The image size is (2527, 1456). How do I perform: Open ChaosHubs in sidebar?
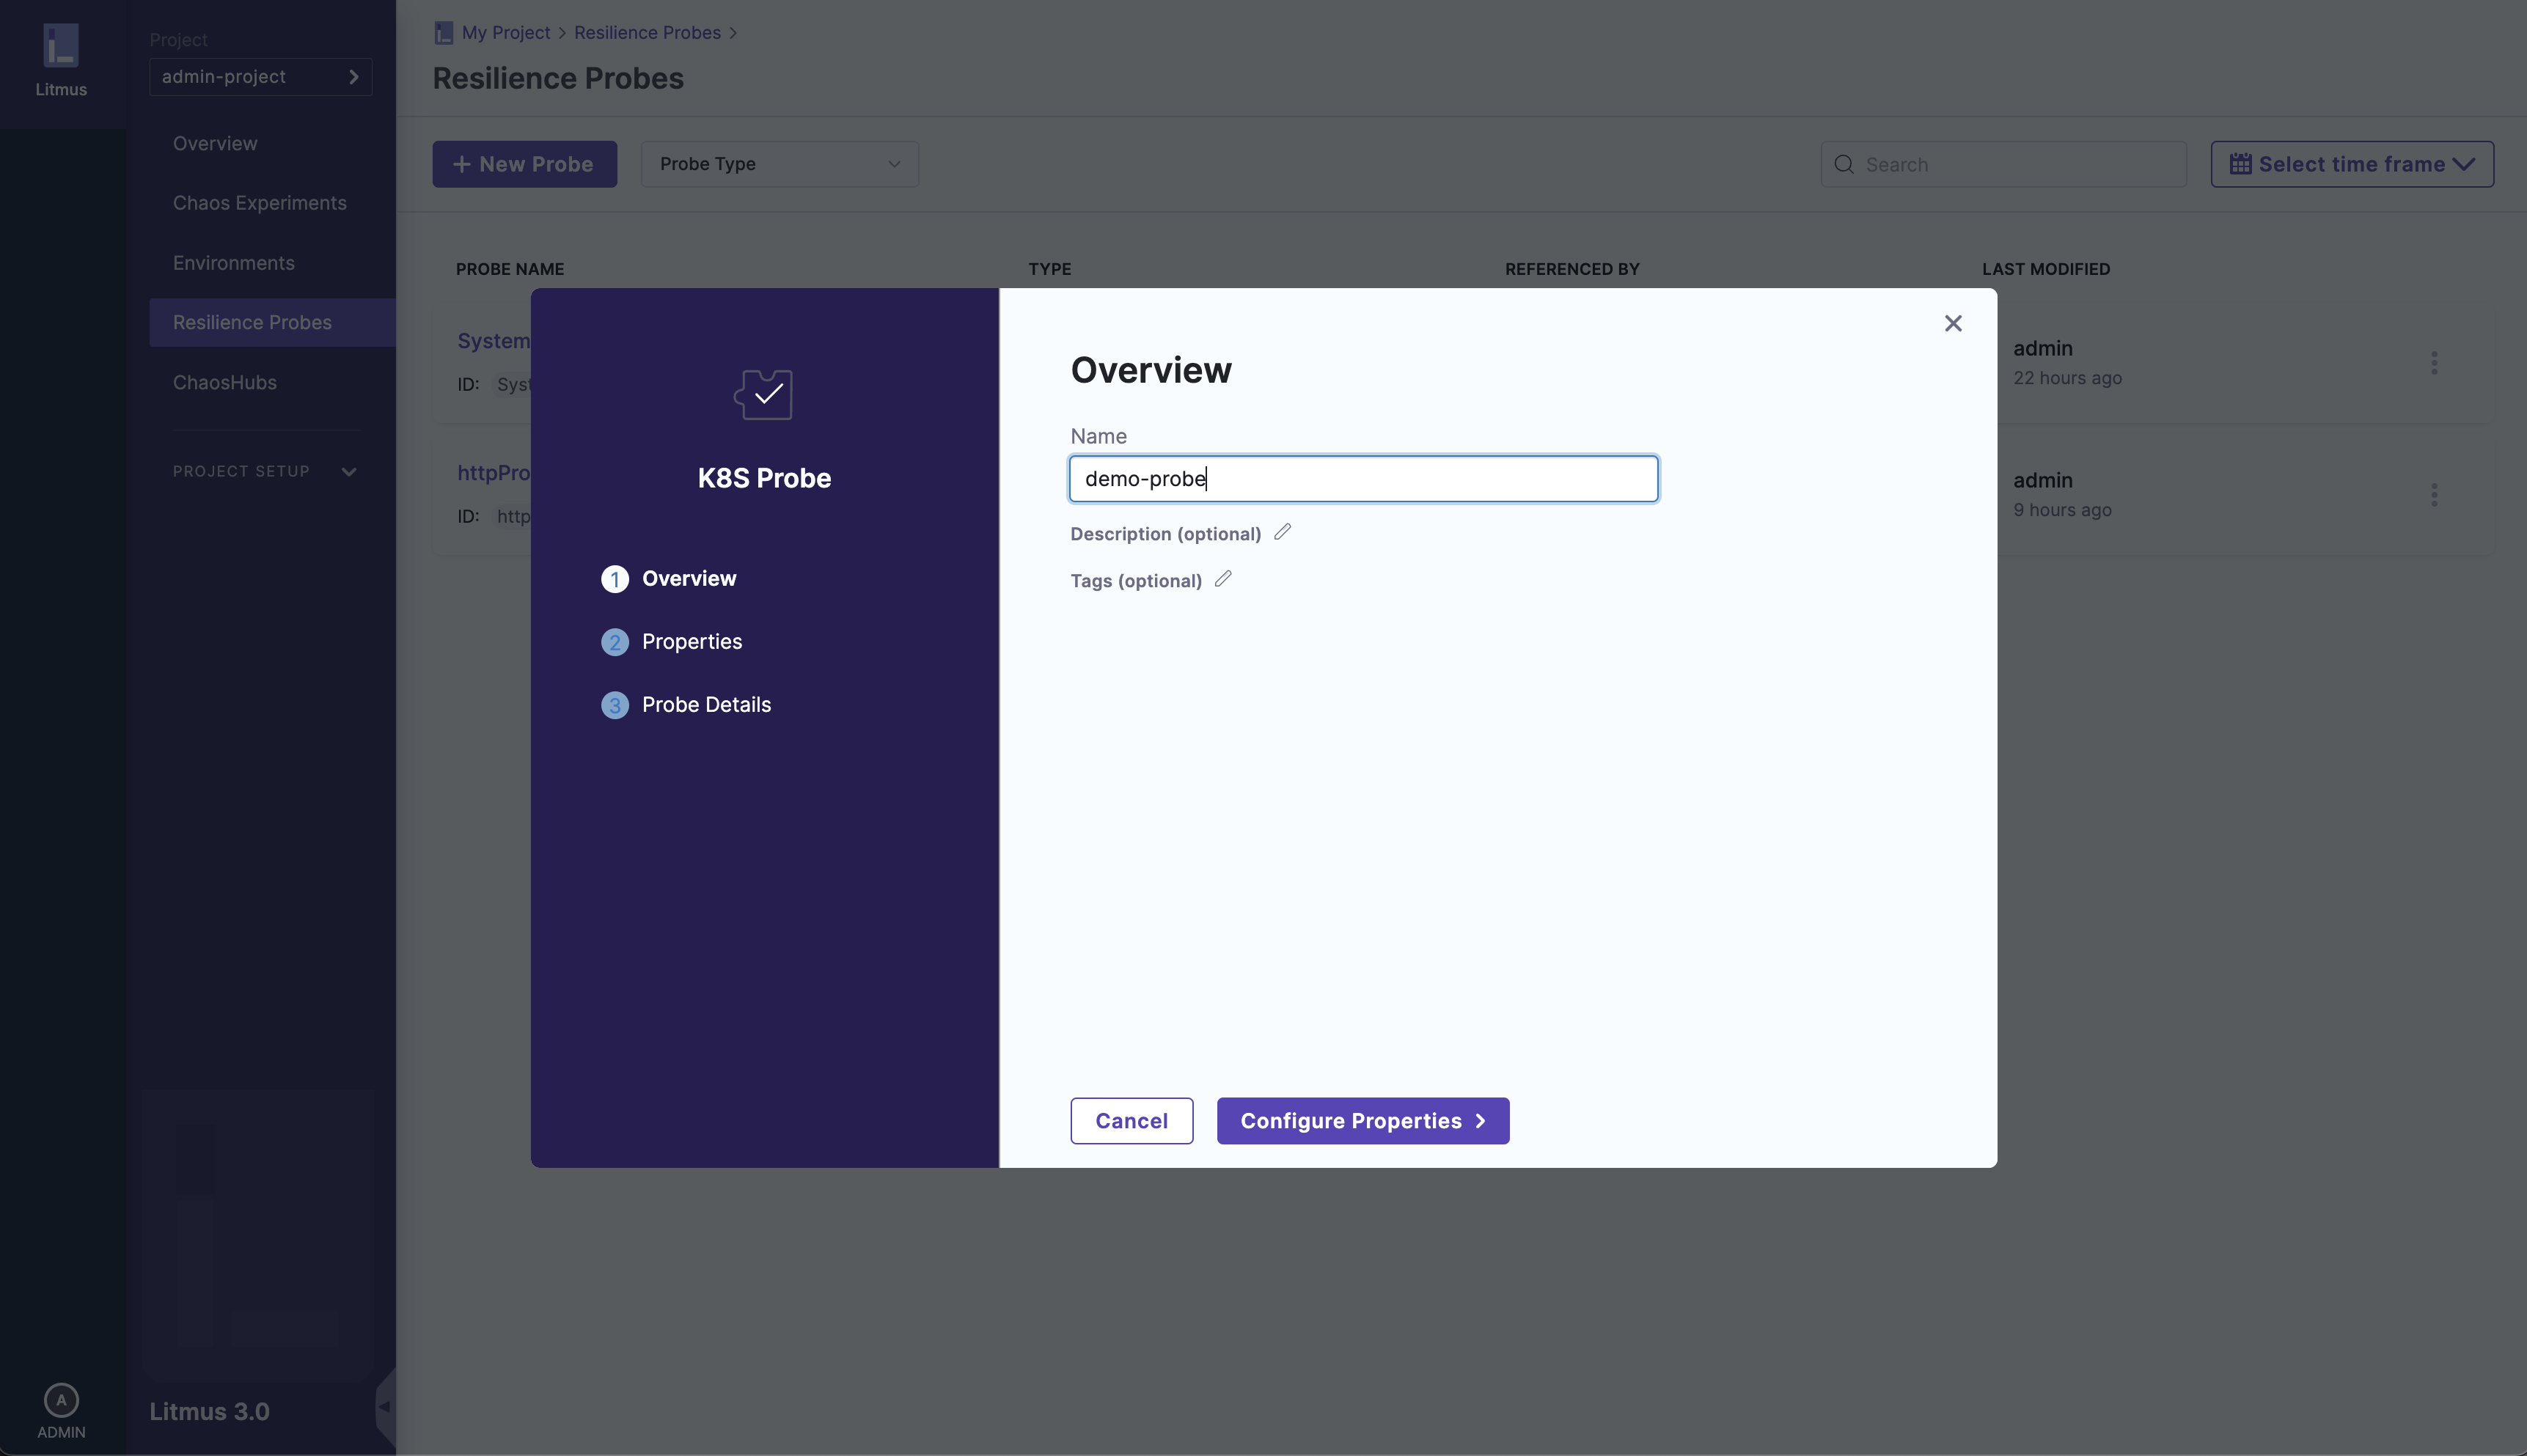(224, 383)
